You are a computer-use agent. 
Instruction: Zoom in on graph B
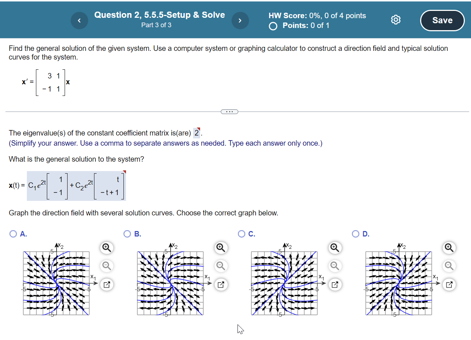(x=220, y=248)
